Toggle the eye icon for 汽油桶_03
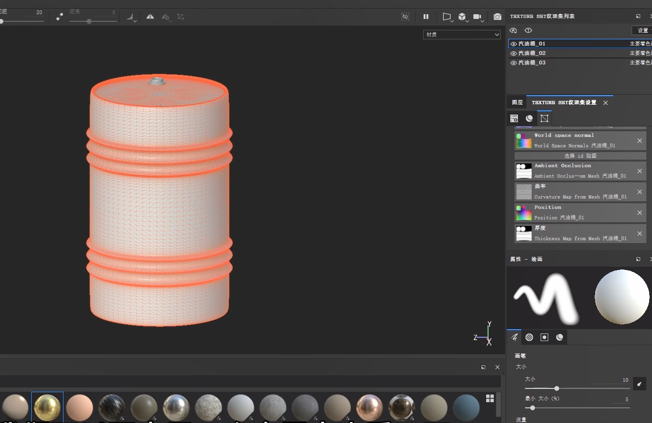Image resolution: width=652 pixels, height=423 pixels. (513, 63)
